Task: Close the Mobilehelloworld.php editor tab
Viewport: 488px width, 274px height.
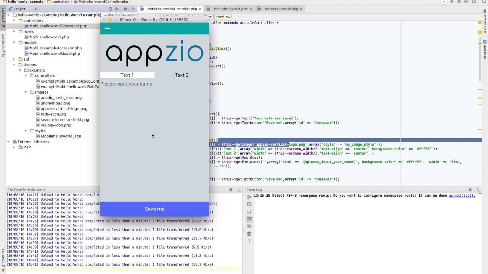Action: (301, 9)
